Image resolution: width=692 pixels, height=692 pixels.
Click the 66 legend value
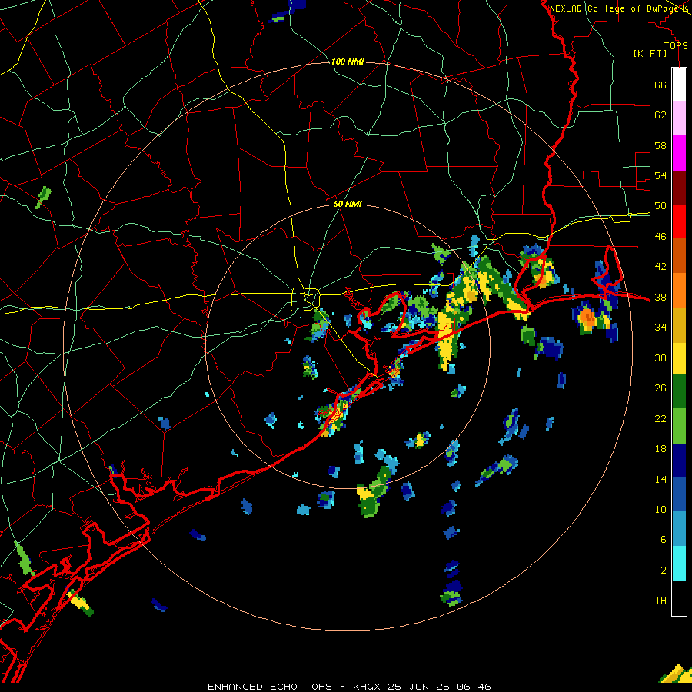(660, 85)
